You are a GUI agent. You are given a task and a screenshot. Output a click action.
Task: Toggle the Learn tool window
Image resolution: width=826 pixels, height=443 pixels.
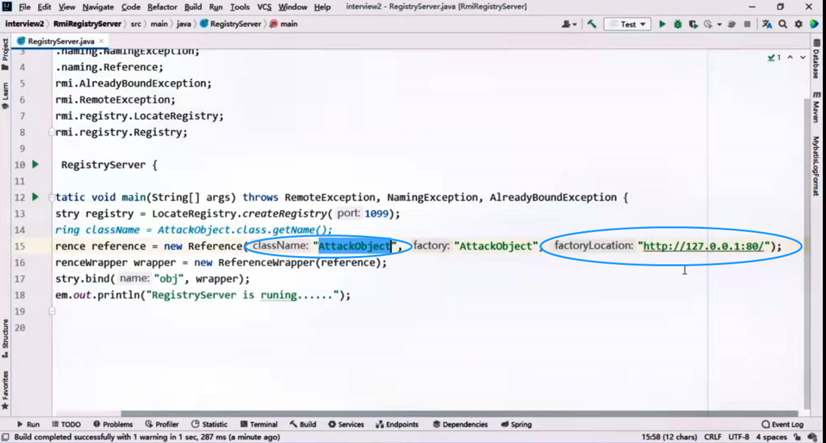point(5,96)
